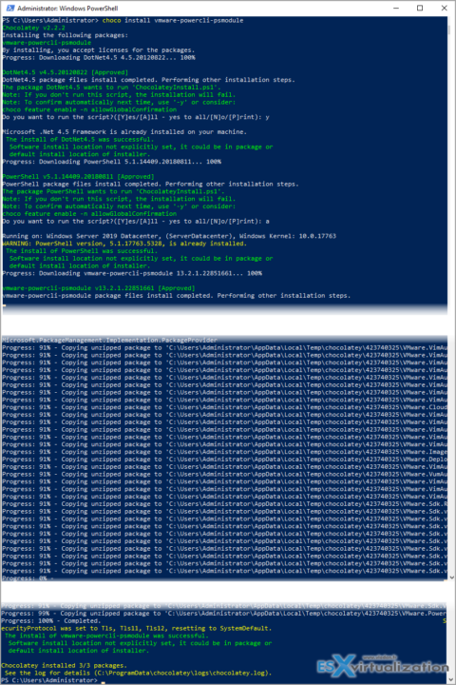This screenshot has height=685, width=456.
Task: Open the PowerShell title bar icon menu
Action: 10,8
